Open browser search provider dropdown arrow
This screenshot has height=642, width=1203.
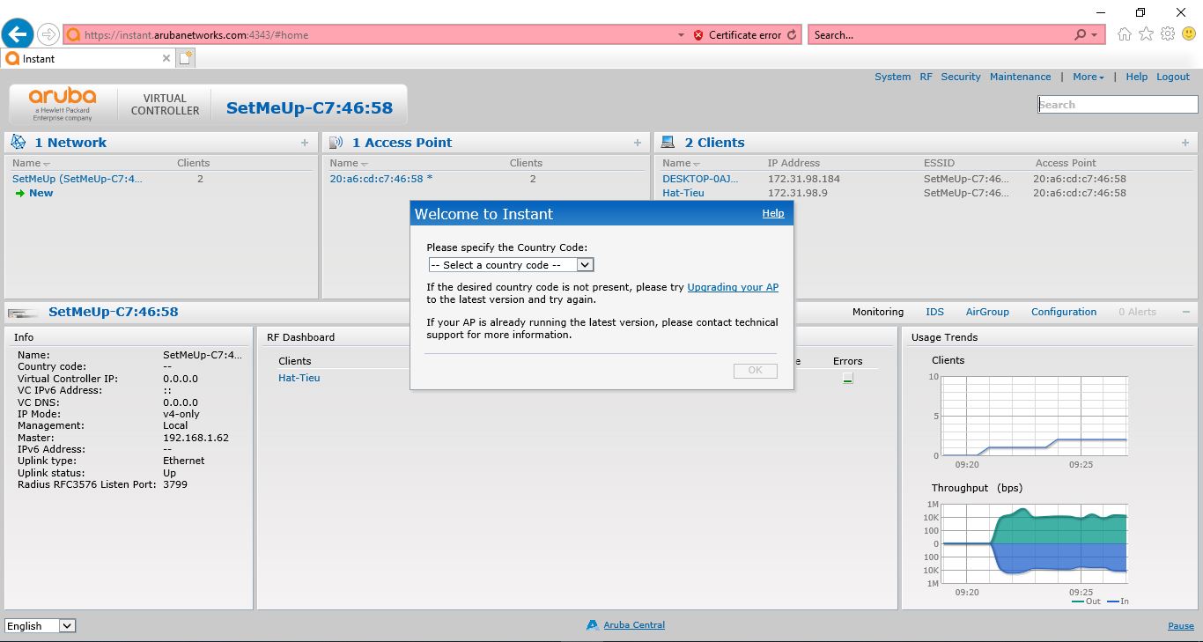click(1095, 35)
